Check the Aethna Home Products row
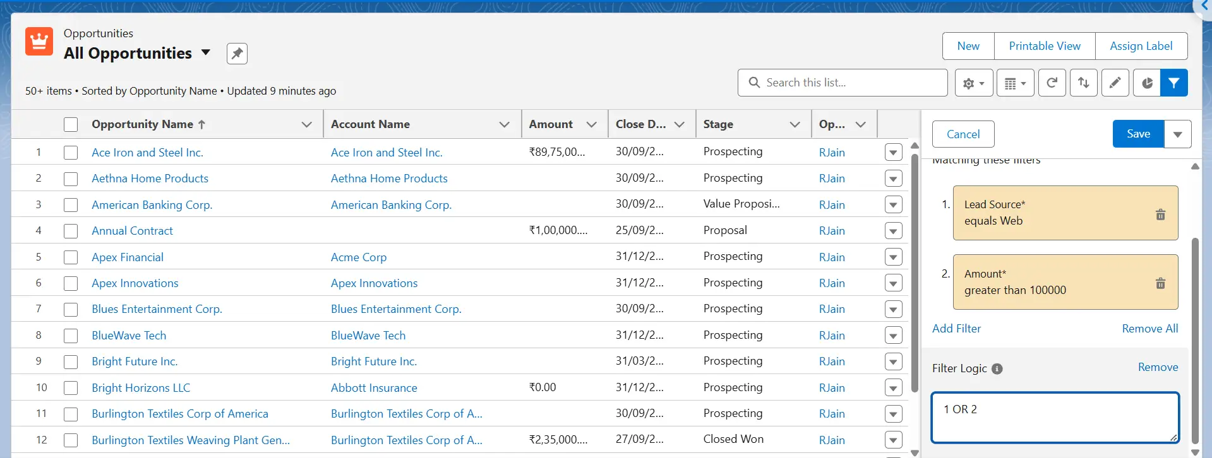 click(71, 179)
